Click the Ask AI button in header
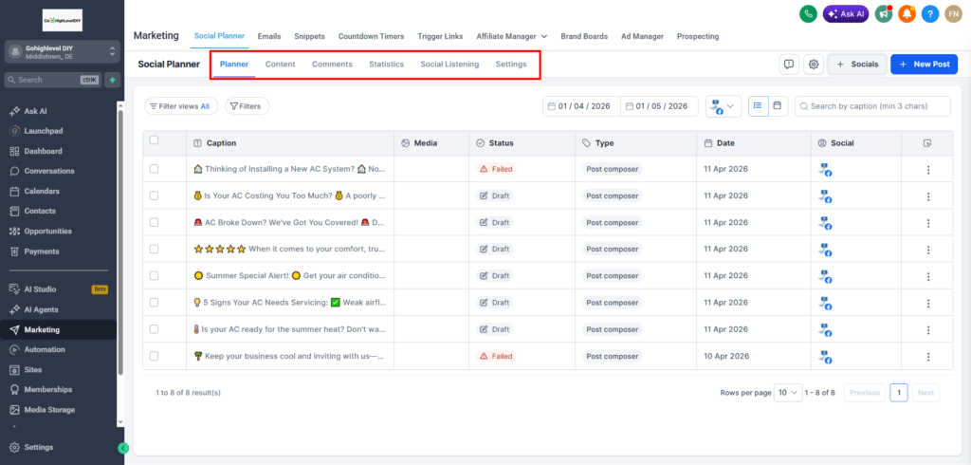The image size is (971, 465). 846,13
